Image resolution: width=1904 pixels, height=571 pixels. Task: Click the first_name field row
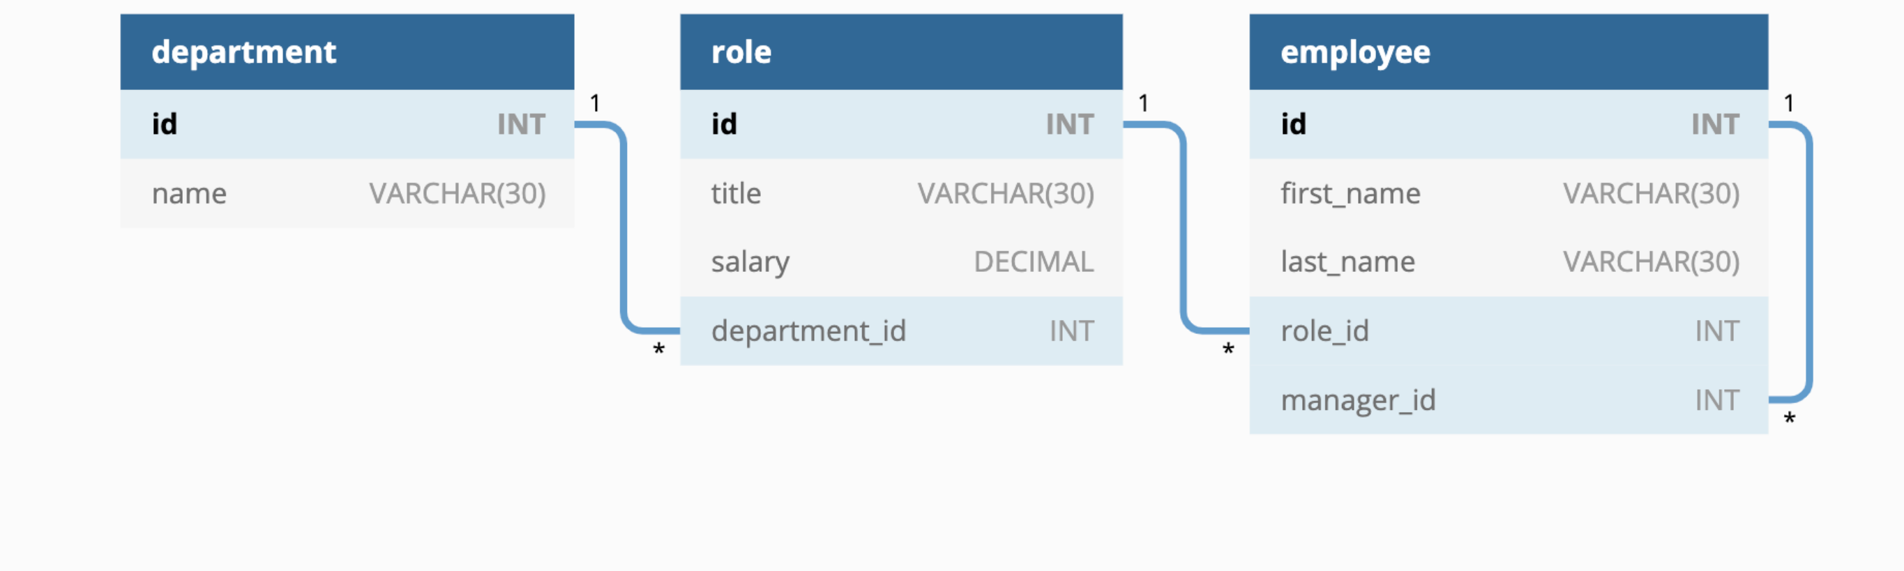pyautogui.click(x=1508, y=194)
